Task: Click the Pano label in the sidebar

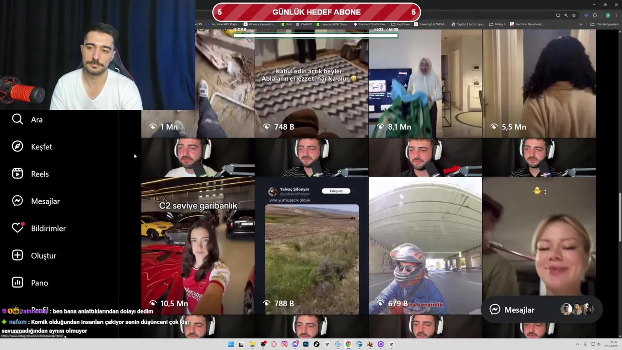Action: [x=39, y=283]
